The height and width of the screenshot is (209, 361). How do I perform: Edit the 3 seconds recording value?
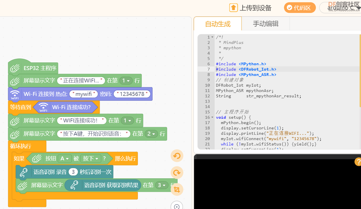point(73,172)
